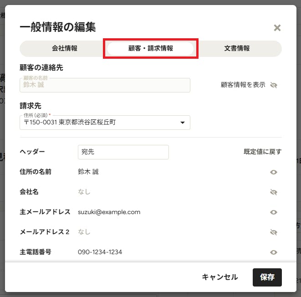Toggle eye icon for 主電話番号 row
Screen dimensions: 301x297
pyautogui.click(x=274, y=252)
